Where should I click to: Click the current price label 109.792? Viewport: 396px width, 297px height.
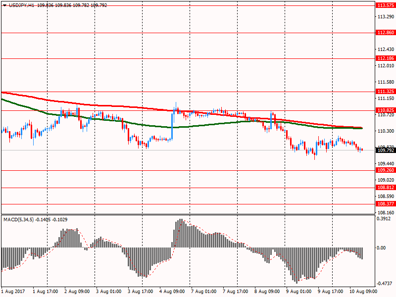pyautogui.click(x=386, y=150)
